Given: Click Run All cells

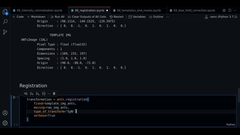Looking at the screenshot, I should point(57,17).
